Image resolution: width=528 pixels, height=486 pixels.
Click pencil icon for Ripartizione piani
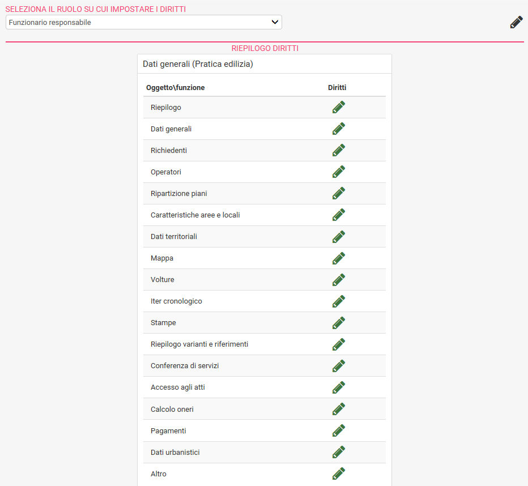click(x=338, y=193)
